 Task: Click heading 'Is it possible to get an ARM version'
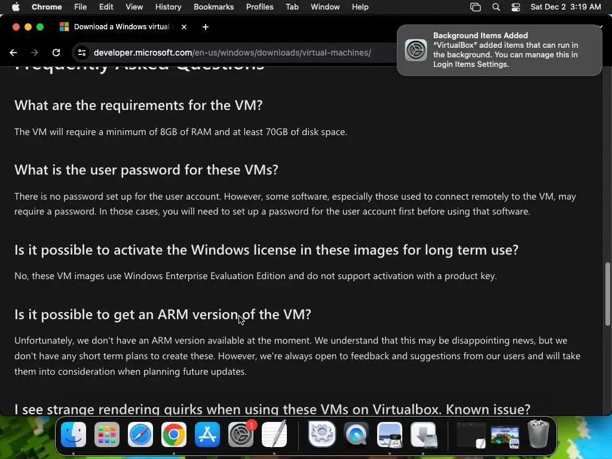(x=163, y=314)
